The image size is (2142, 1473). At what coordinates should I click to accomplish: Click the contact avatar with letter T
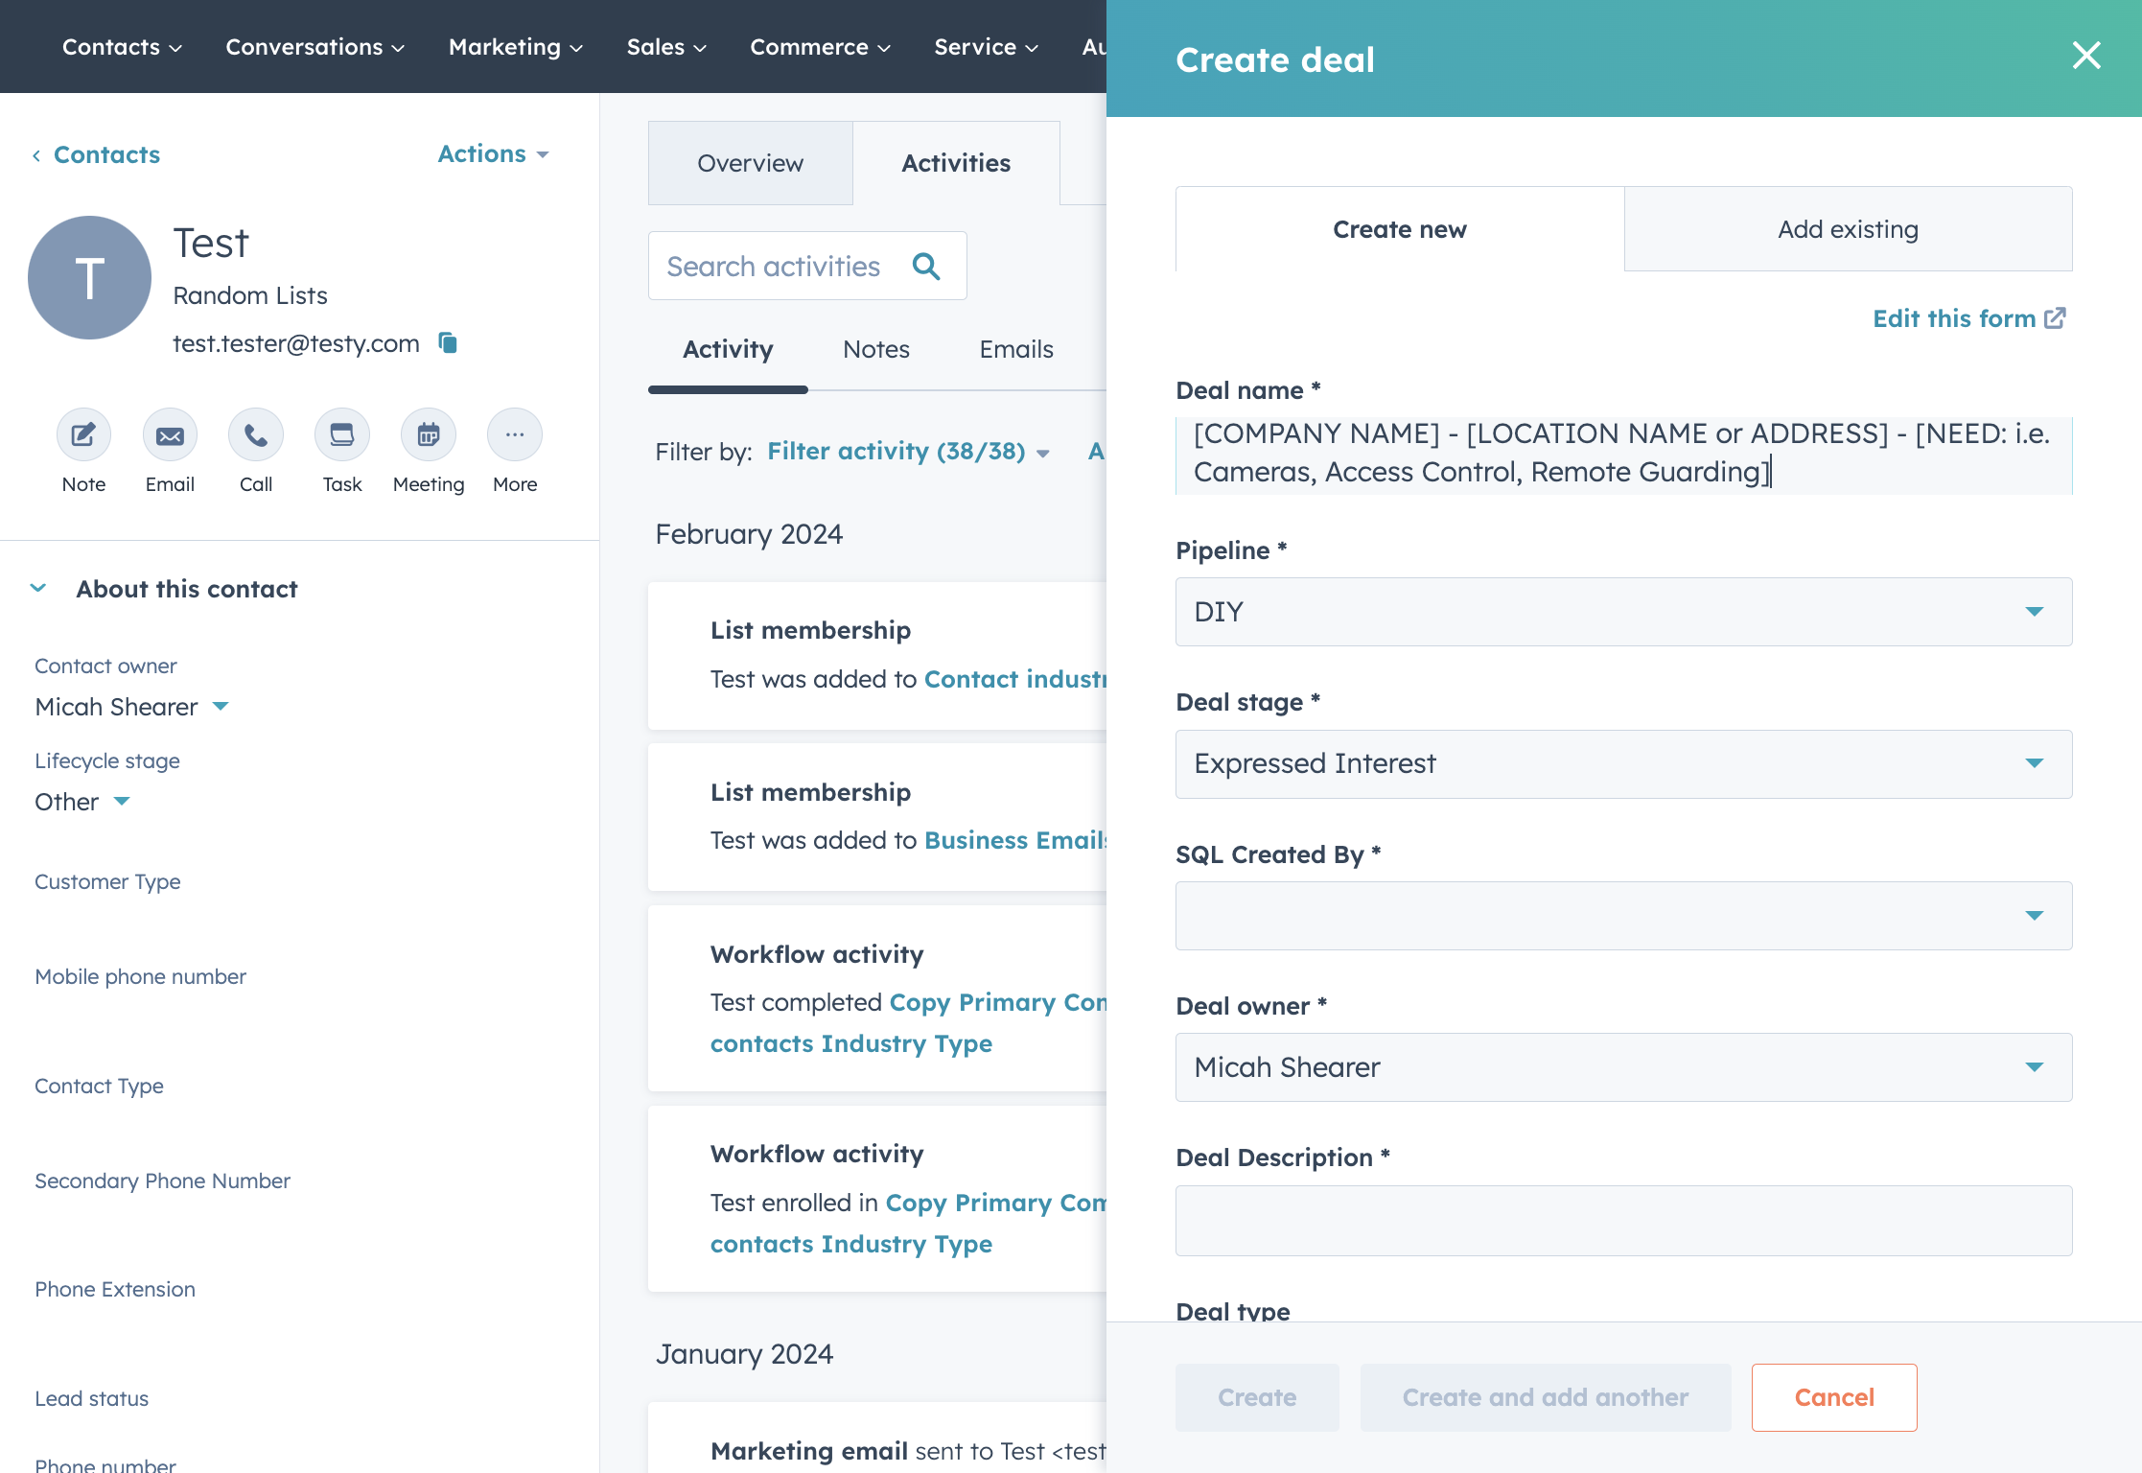[89, 277]
